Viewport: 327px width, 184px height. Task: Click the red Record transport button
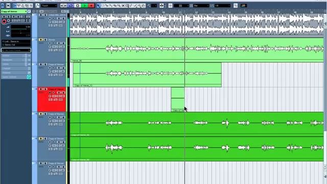pyautogui.click(x=91, y=6)
